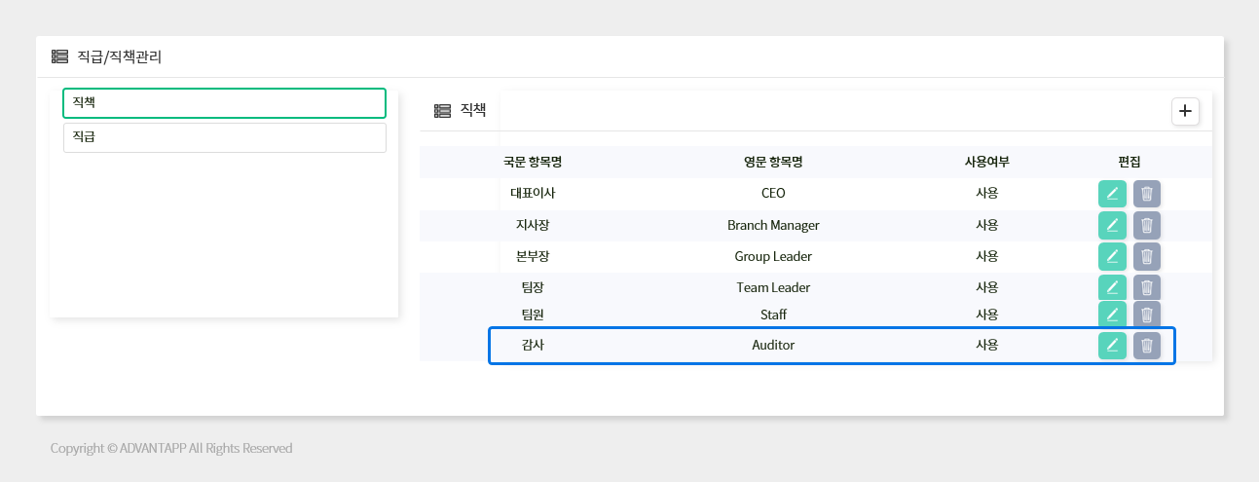
Task: Edit the 본부장 Group Leader row
Action: (1112, 256)
